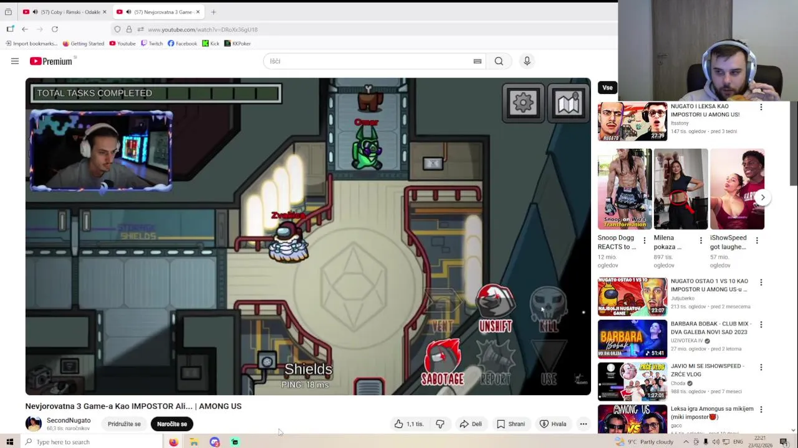Open the Windows Start menu
The image size is (798, 448).
9,442
